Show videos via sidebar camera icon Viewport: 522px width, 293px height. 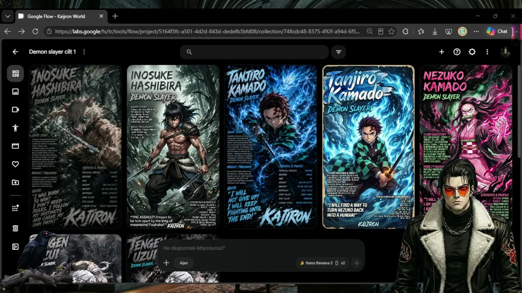point(15,109)
